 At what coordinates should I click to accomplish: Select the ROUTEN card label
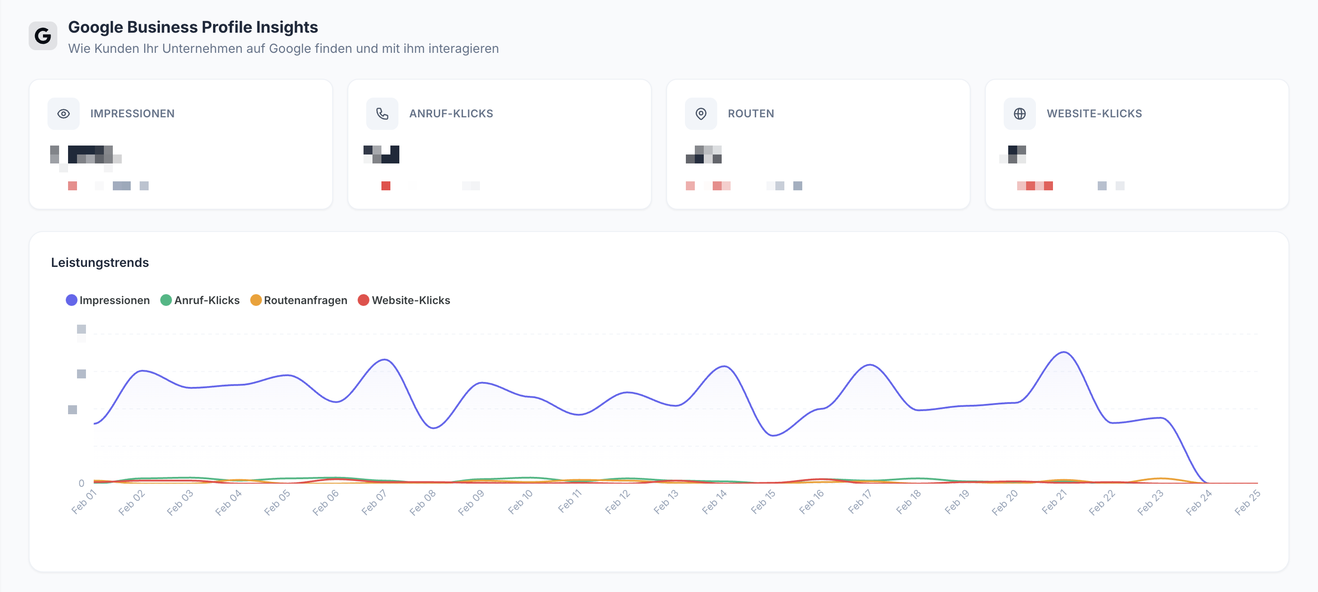(751, 114)
